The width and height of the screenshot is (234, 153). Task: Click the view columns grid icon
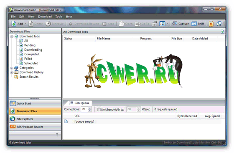tap(162, 24)
